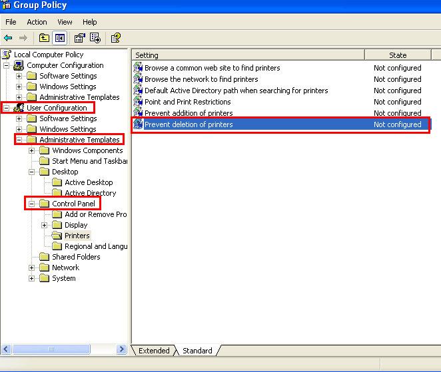This screenshot has width=441, height=372.
Task: Toggle the Show/Hide Console Tree icon
Action: click(60, 38)
